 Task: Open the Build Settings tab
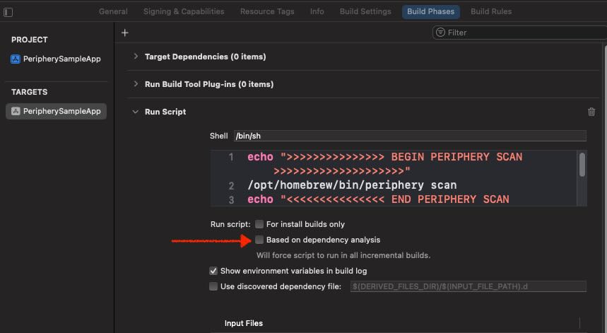pyautogui.click(x=365, y=11)
